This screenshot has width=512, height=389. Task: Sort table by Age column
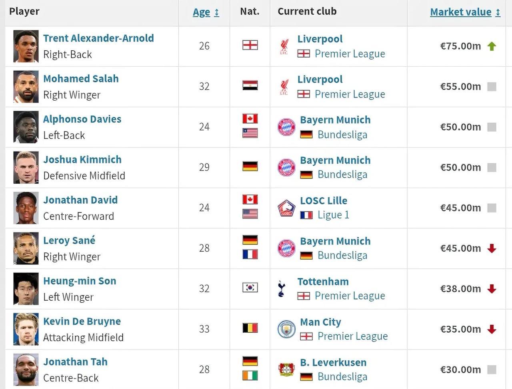point(201,12)
